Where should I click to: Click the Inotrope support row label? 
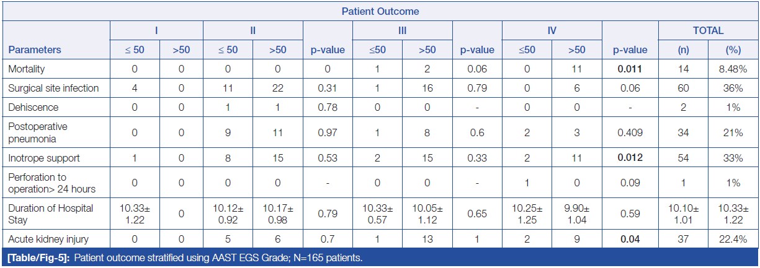(x=44, y=158)
